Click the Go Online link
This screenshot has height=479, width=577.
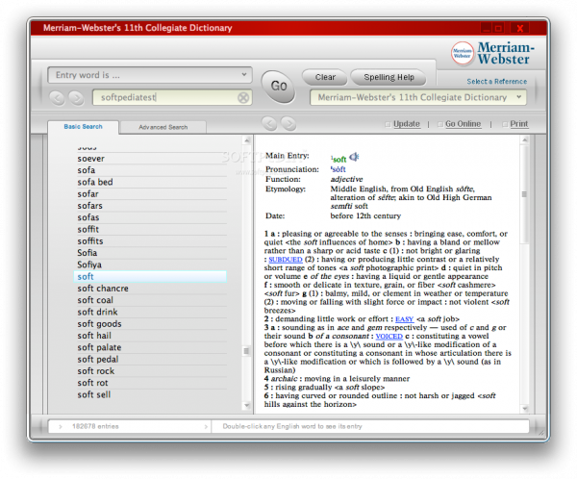point(463,124)
